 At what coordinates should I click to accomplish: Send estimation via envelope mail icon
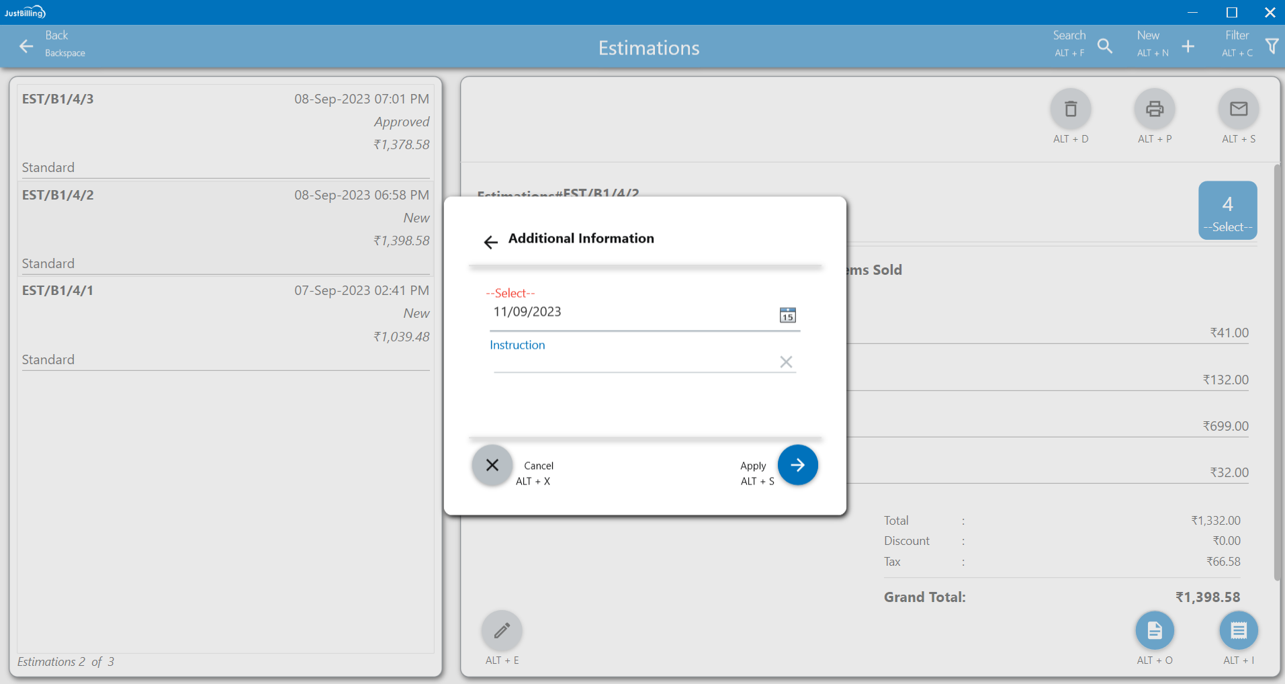click(1238, 109)
